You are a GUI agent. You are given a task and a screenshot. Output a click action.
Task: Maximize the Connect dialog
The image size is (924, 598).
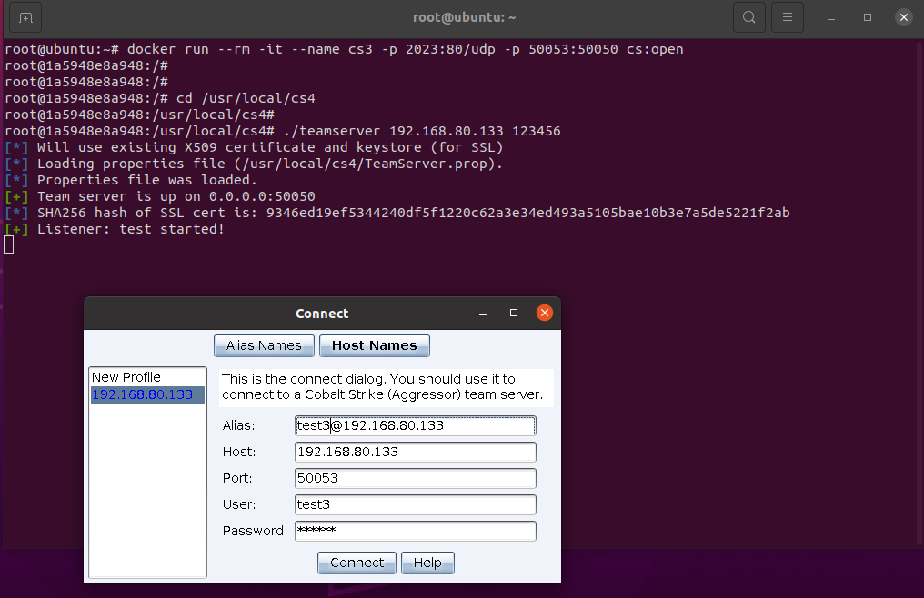(x=514, y=313)
